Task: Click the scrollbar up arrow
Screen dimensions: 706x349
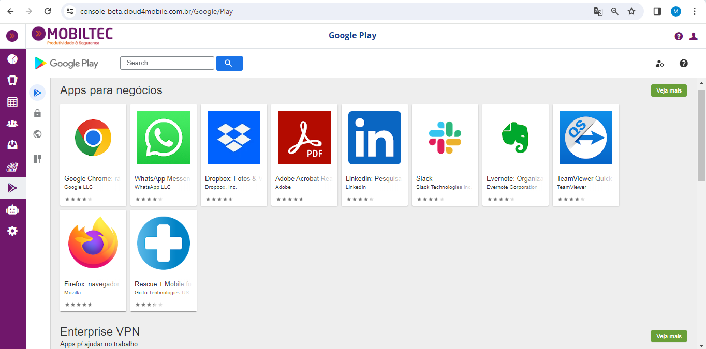Action: (x=702, y=83)
